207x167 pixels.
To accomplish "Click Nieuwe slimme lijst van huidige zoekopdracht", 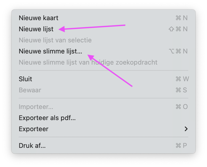I will point(103,62).
